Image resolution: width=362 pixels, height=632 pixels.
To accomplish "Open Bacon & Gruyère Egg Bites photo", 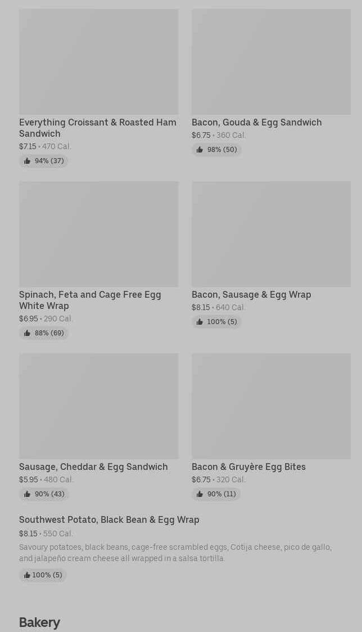I will tap(271, 406).
